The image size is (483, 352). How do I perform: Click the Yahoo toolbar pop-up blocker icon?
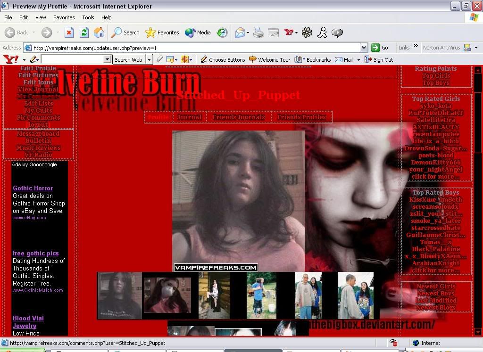coord(170,59)
